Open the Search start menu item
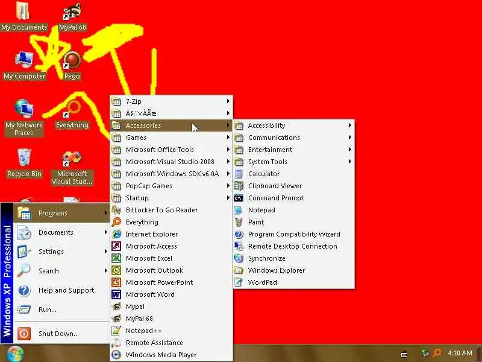This screenshot has width=482, height=362. (62, 271)
